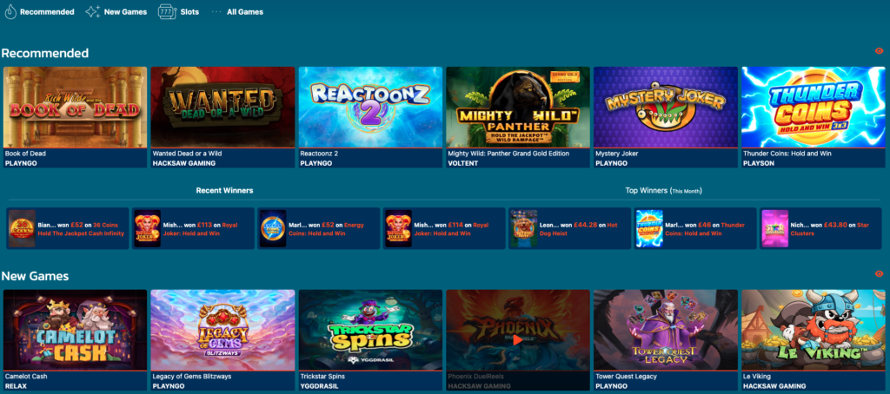This screenshot has width=890, height=394.
Task: Click 'Mighty Wild: Panther Grand Gold Edition' text
Action: [x=508, y=153]
